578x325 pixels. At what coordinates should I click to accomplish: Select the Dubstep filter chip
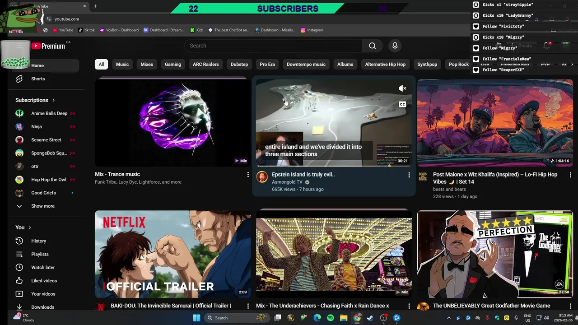(x=239, y=64)
